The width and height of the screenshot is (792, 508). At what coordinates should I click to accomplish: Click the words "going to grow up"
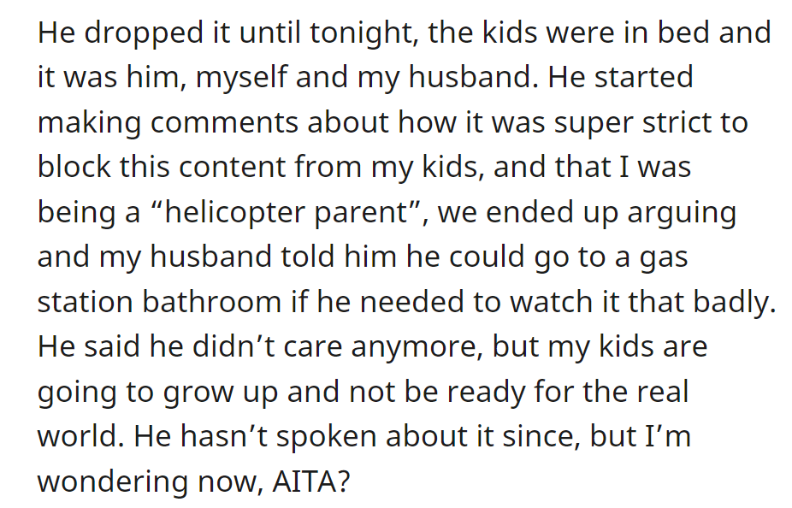[157, 393]
